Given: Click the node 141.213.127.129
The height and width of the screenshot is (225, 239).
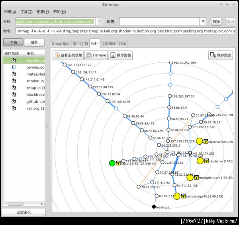Looking at the screenshot, I should click(65, 65).
